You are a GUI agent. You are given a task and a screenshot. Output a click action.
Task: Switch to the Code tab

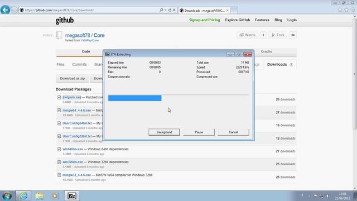coord(86,51)
